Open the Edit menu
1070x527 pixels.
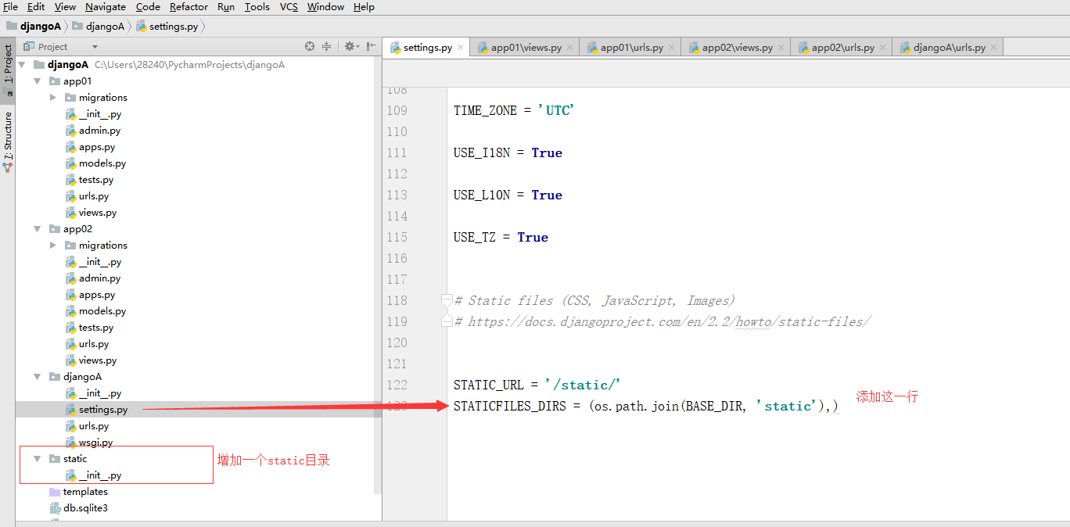point(36,7)
